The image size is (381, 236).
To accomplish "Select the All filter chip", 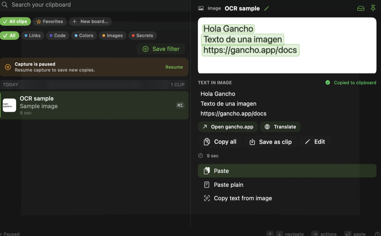I will coord(10,36).
